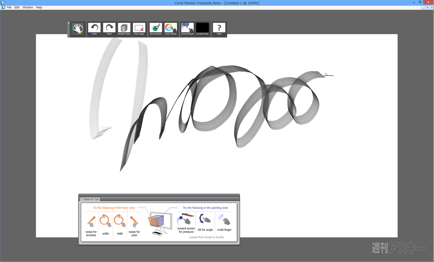The image size is (434, 262).
Task: Click the swipe for brushes gesture icon
Action: [x=91, y=222]
